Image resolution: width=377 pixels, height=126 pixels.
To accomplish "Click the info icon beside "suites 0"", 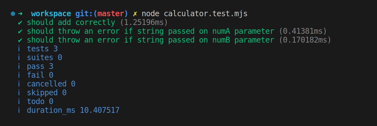I will coord(19,57).
